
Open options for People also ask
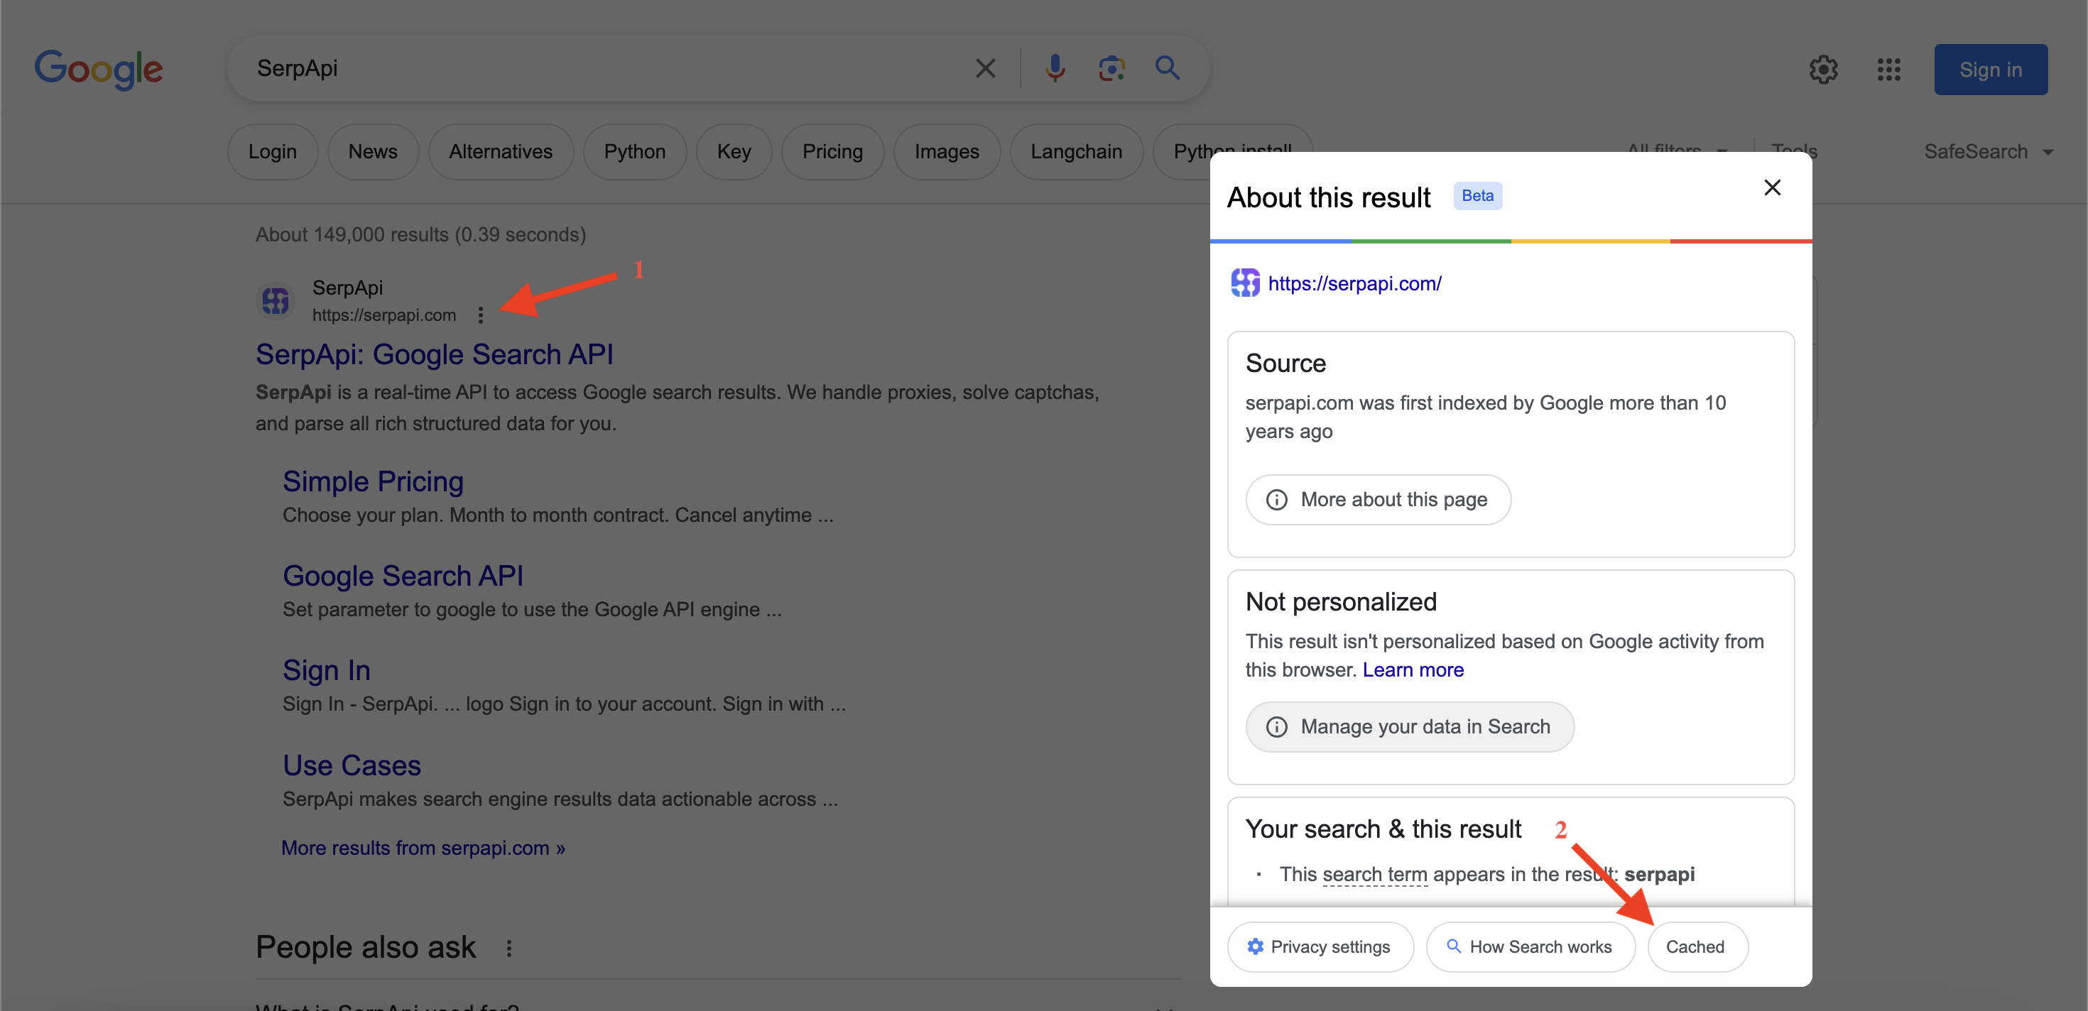pyautogui.click(x=510, y=947)
